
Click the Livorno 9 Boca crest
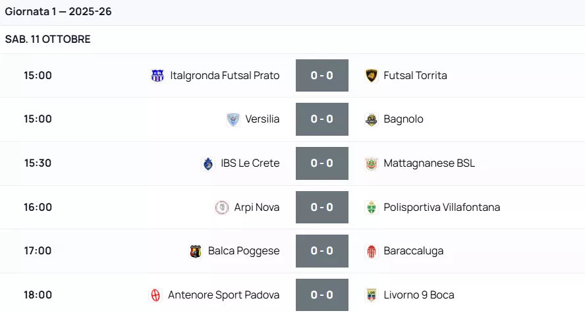click(x=372, y=295)
